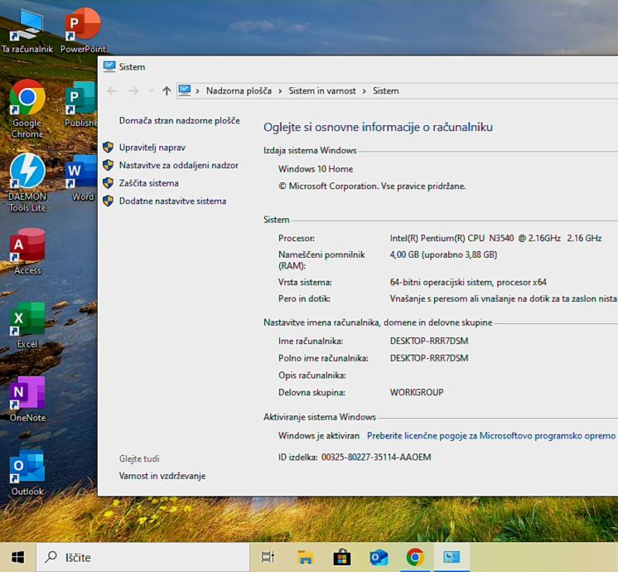The width and height of the screenshot is (618, 572).
Task: Go forward using the forward arrow
Action: 133,91
